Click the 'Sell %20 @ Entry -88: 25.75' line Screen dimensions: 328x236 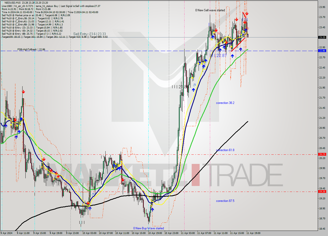(x=32, y=34)
